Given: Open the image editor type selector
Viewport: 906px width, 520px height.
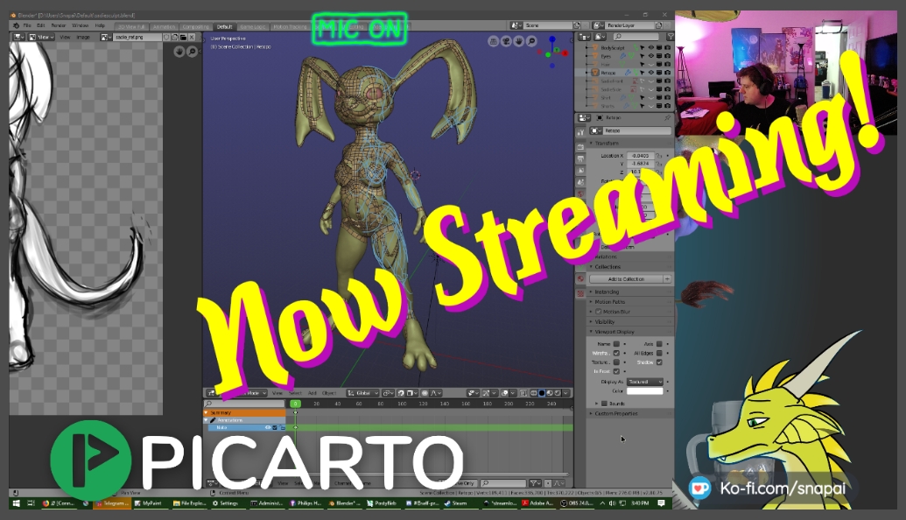Looking at the screenshot, I should pos(18,37).
